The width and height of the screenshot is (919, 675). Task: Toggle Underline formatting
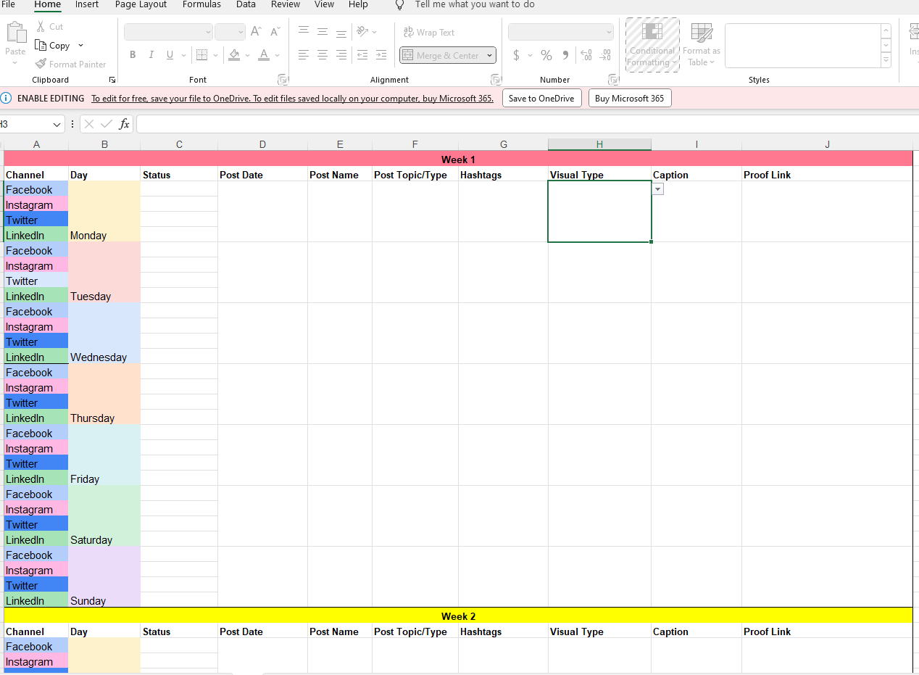coord(170,55)
